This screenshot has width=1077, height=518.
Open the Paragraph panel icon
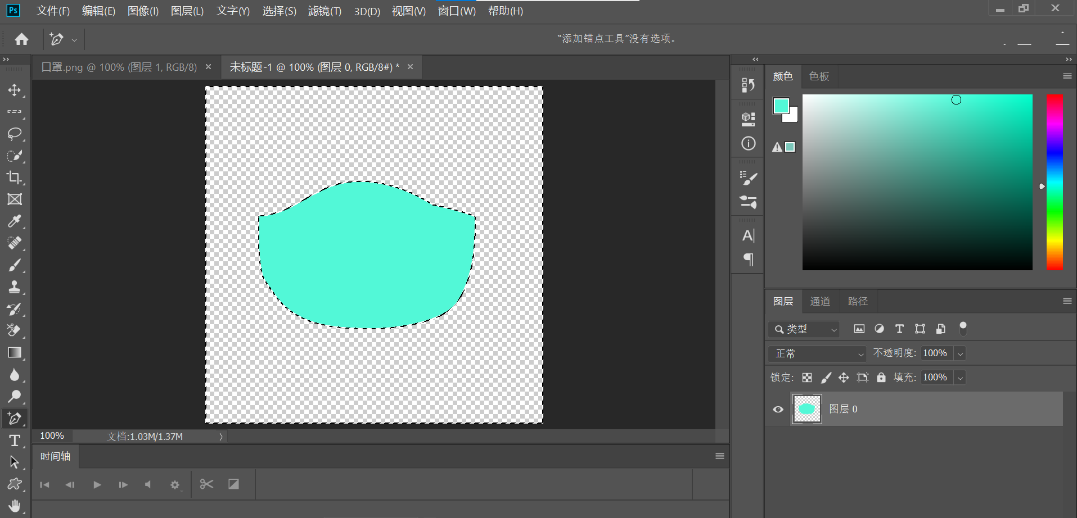748,259
